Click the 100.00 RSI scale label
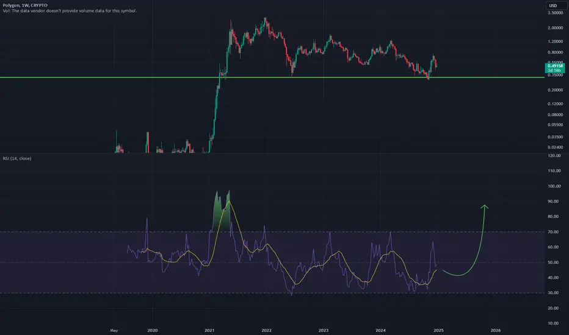The image size is (569, 335). [554, 186]
